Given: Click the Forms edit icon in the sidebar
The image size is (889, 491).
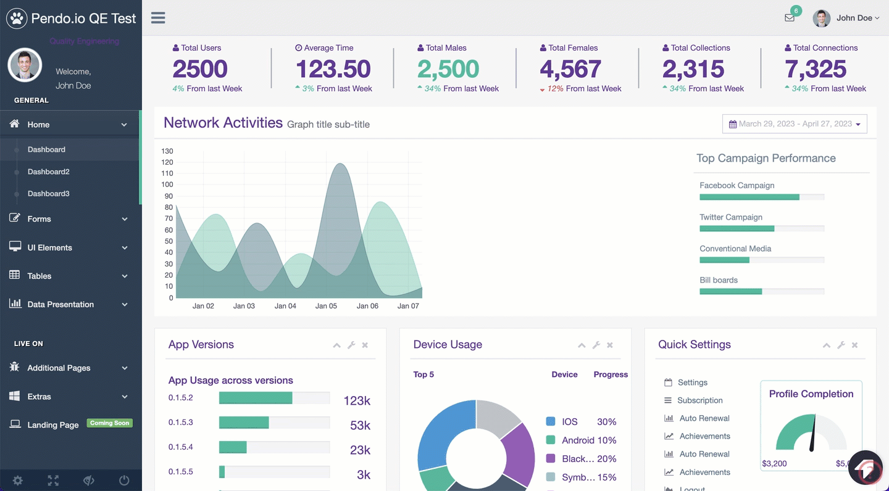Looking at the screenshot, I should coord(15,218).
